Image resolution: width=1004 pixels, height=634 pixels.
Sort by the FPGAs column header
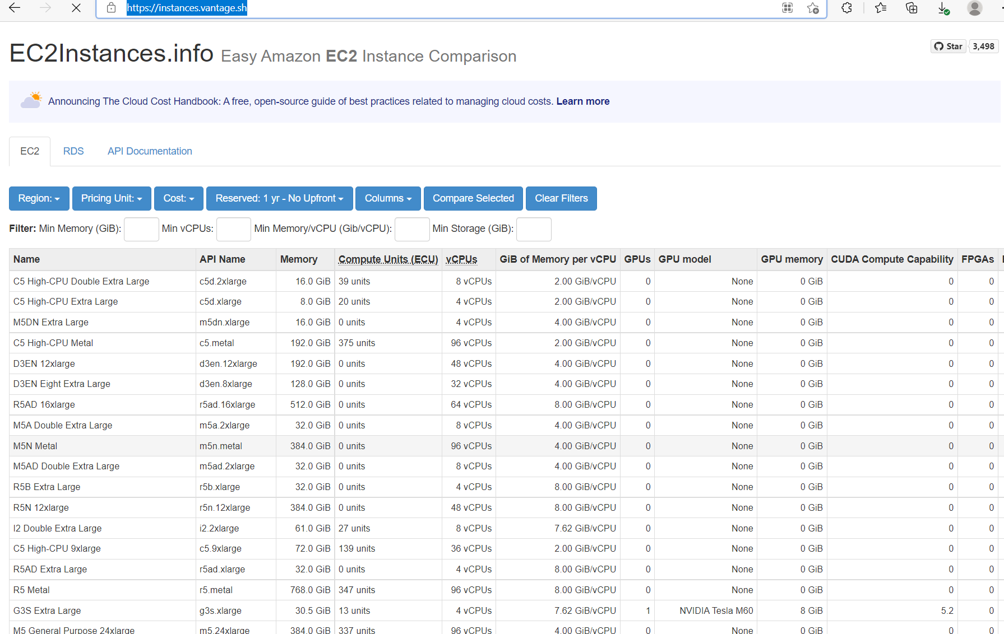coord(978,259)
